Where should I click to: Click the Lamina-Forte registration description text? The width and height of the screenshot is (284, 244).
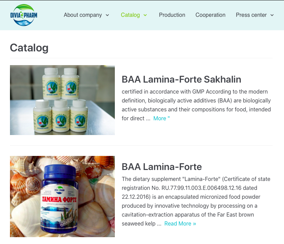click(196, 201)
